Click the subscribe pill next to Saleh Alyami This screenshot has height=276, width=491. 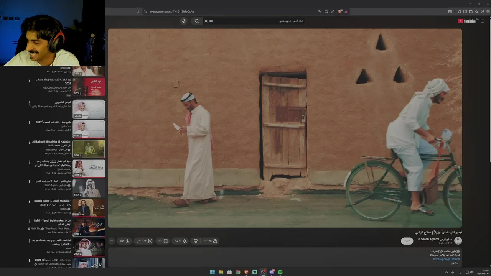(x=407, y=241)
